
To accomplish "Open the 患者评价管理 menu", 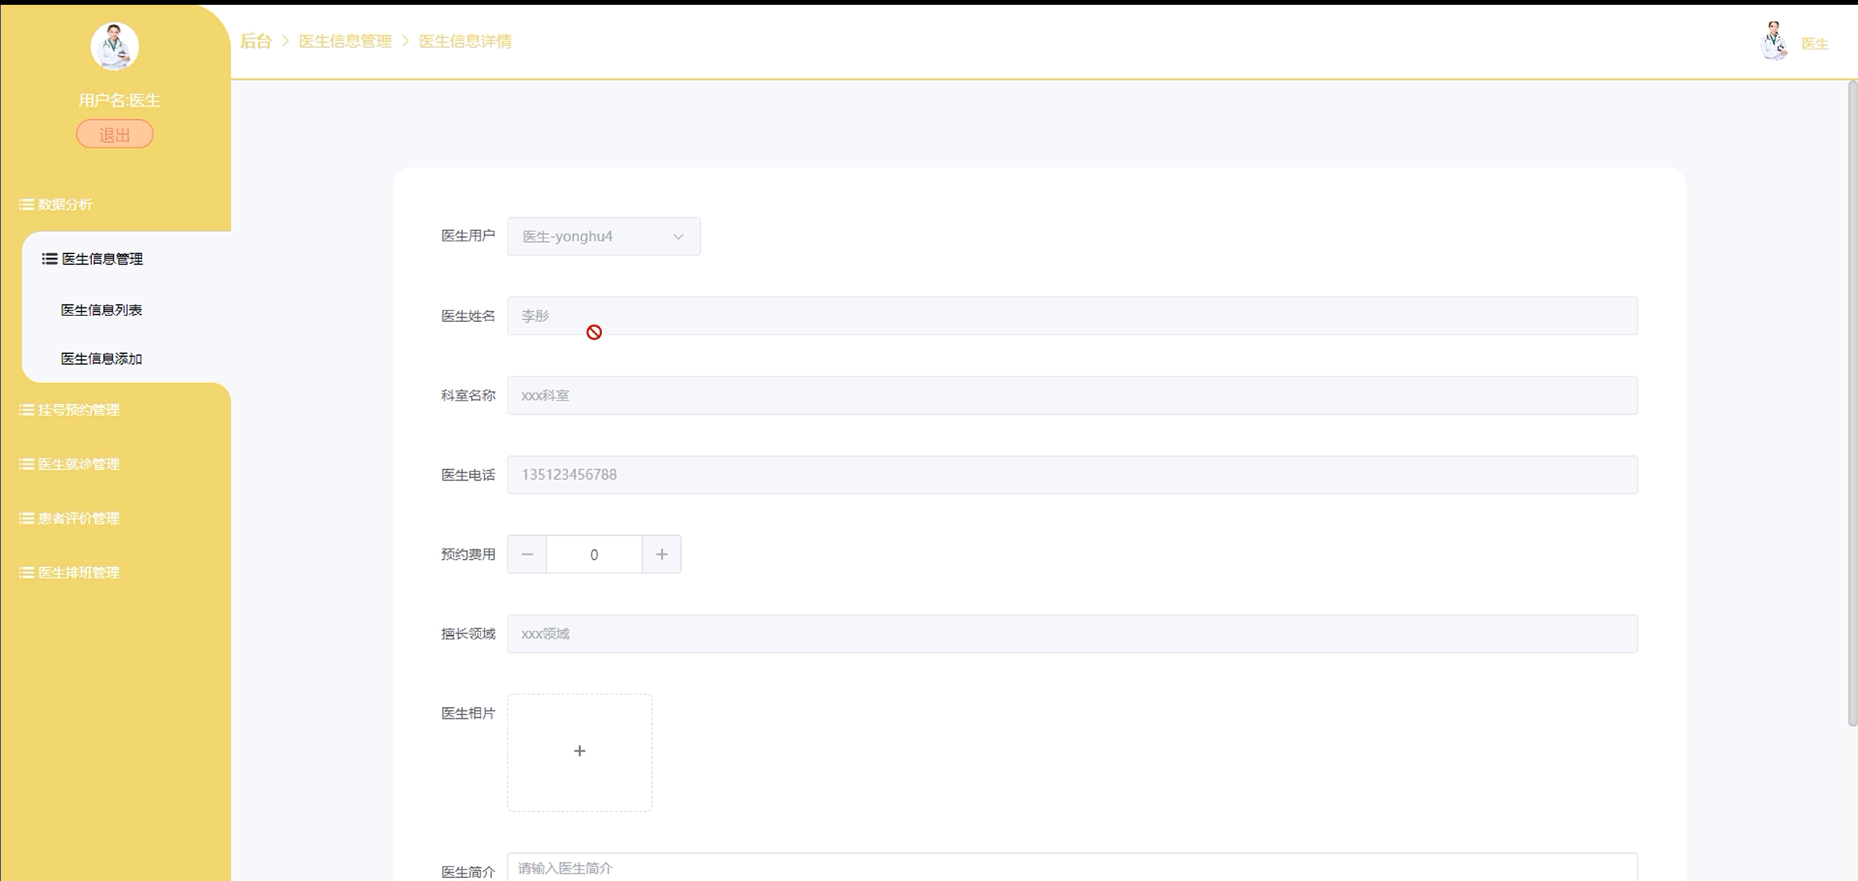I will click(x=78, y=518).
